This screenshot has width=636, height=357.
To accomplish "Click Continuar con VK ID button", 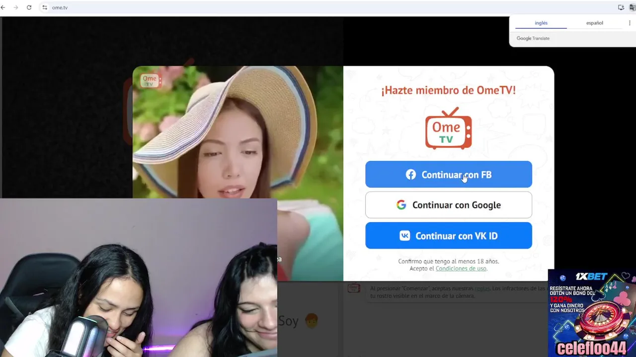I will pyautogui.click(x=449, y=236).
